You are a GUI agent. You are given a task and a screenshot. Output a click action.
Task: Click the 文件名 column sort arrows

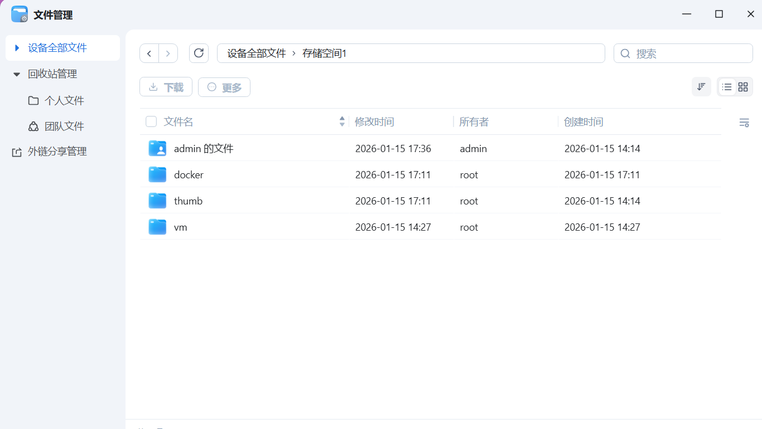click(x=341, y=121)
